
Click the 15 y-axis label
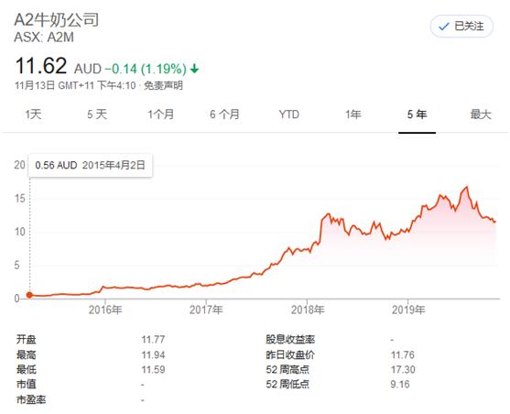click(19, 199)
